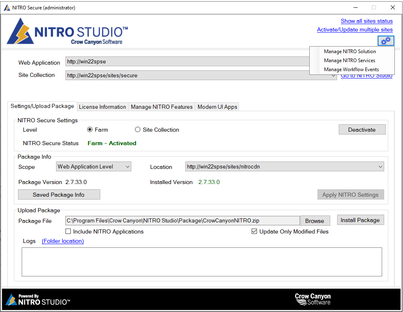The image size is (403, 312).
Task: Click the Powered By NITRO Studio footer logo
Action: point(38,300)
